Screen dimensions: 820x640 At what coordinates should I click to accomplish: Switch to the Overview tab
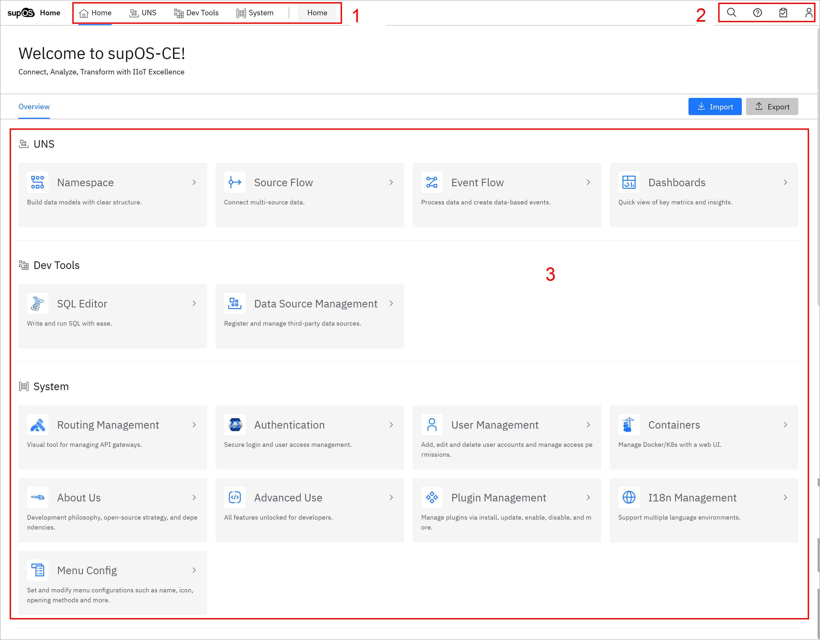point(34,106)
